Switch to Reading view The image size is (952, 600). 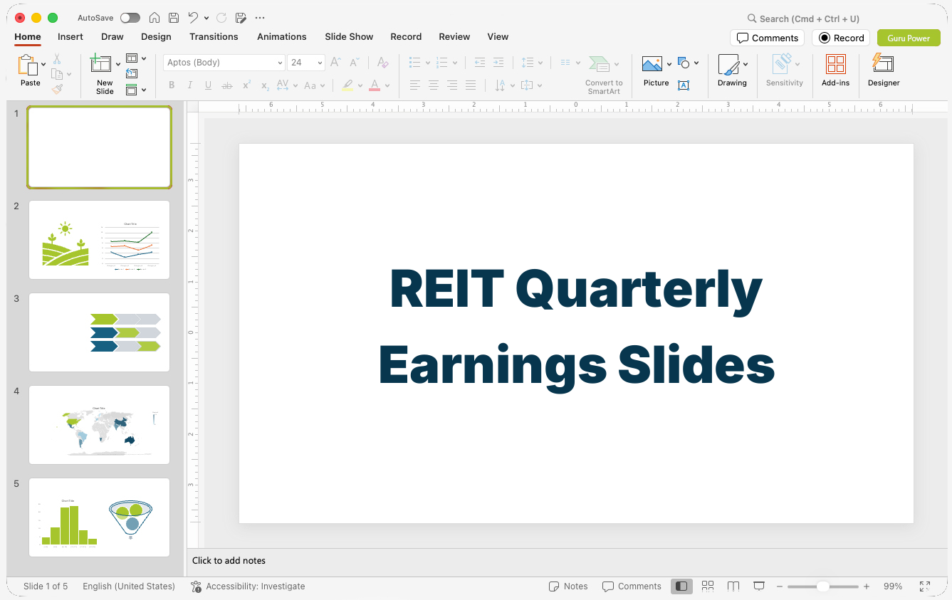733,586
